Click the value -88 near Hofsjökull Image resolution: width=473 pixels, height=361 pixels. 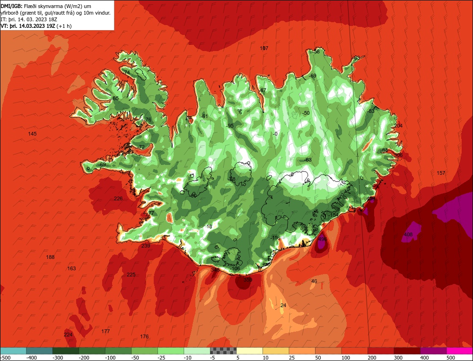232,179
